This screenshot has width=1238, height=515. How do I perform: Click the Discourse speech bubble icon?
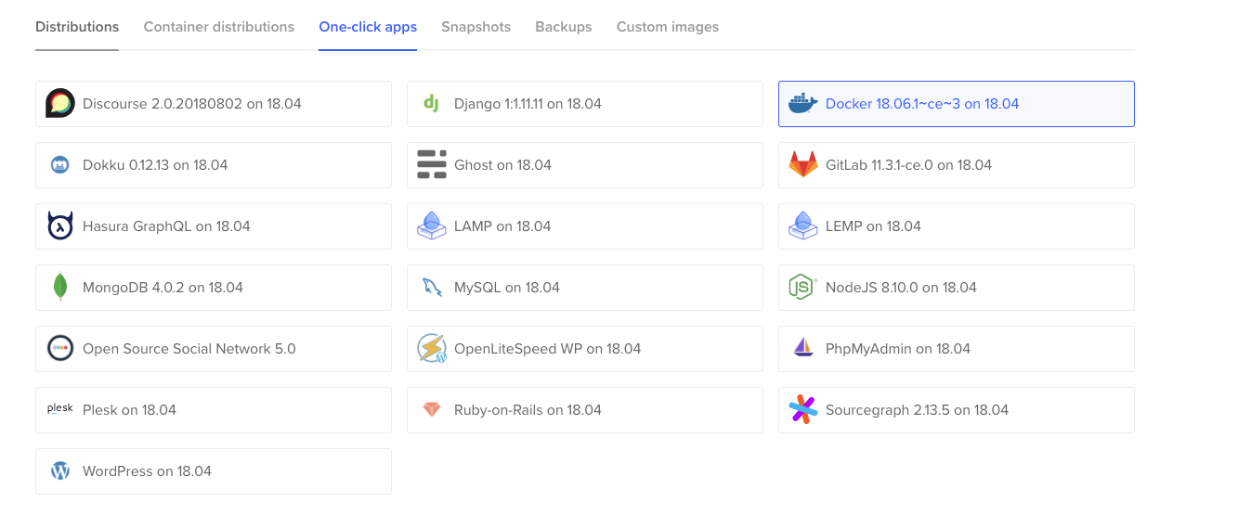click(59, 104)
